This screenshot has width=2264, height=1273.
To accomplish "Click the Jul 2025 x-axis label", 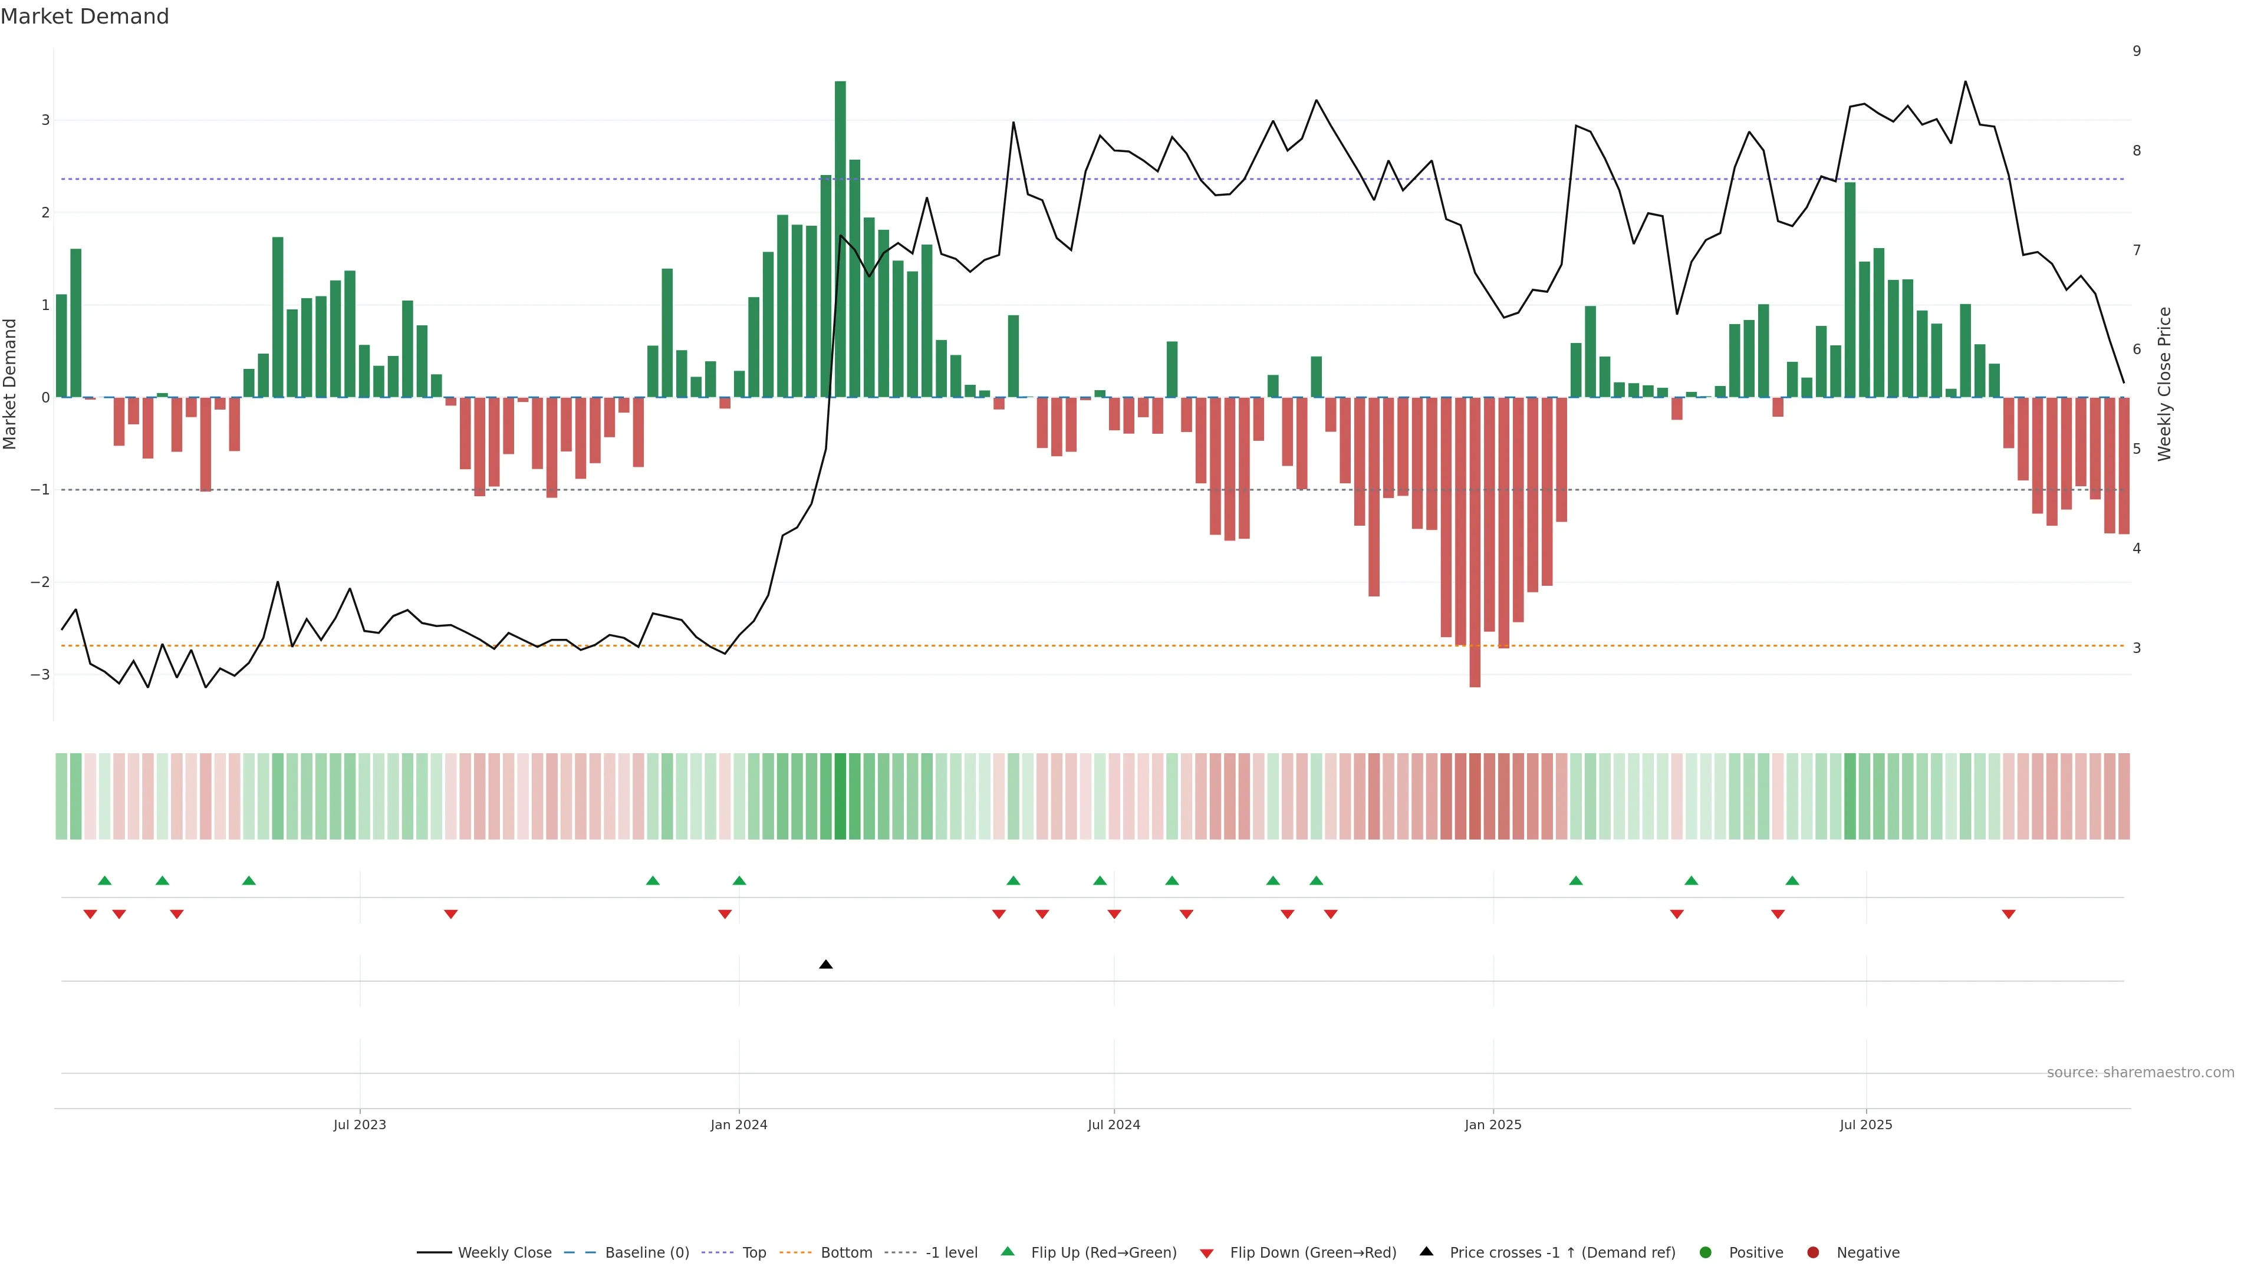I will 1865,1124.
